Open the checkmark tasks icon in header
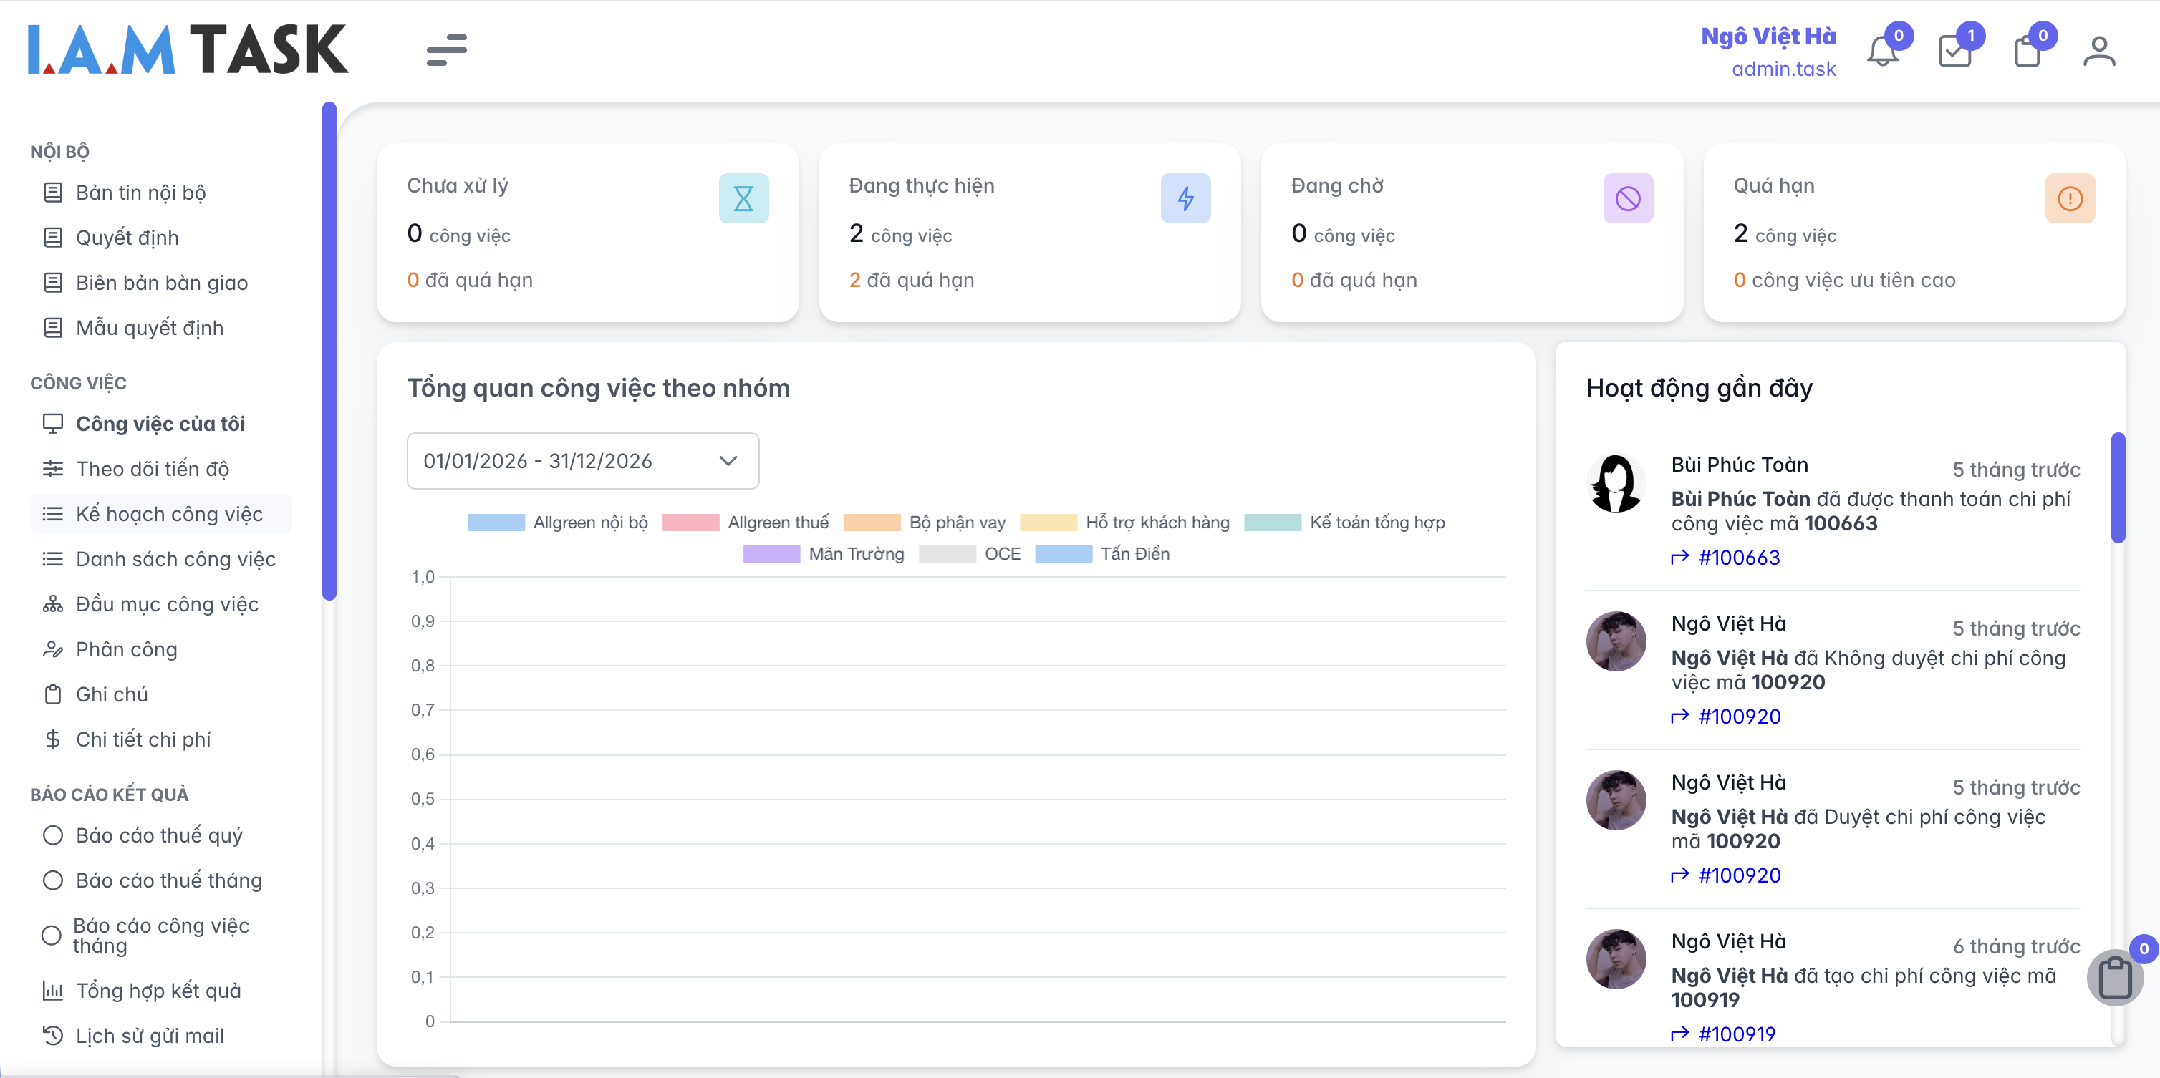 (1954, 52)
